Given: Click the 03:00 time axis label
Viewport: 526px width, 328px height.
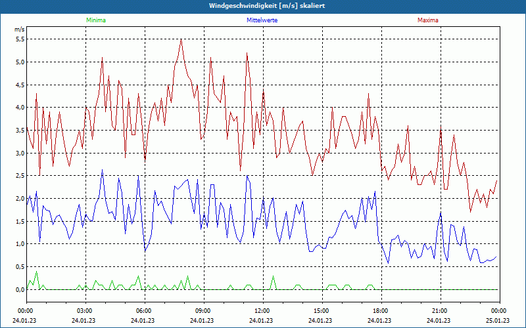Looking at the screenshot, I should pos(84,311).
